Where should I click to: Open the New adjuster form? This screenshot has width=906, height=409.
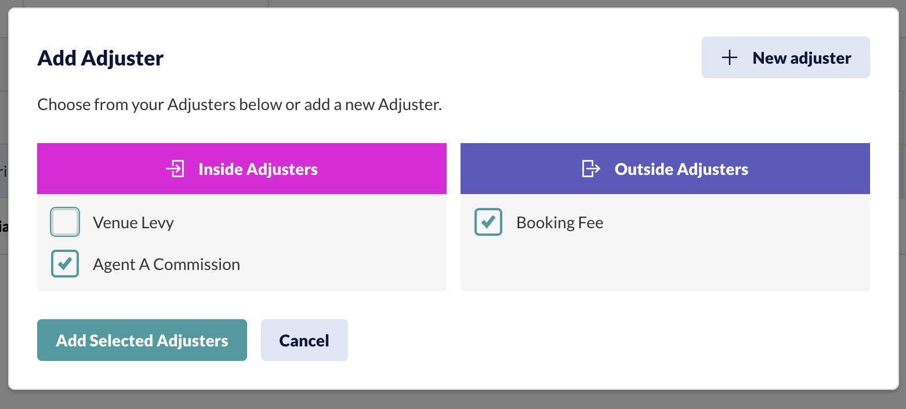(786, 57)
